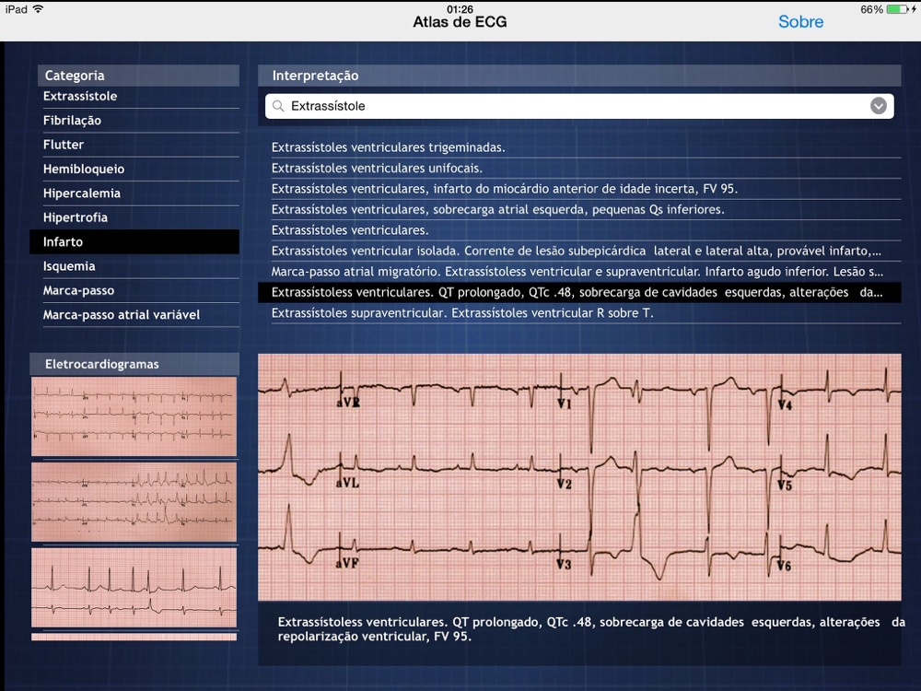Select the Flutter category

[134, 145]
